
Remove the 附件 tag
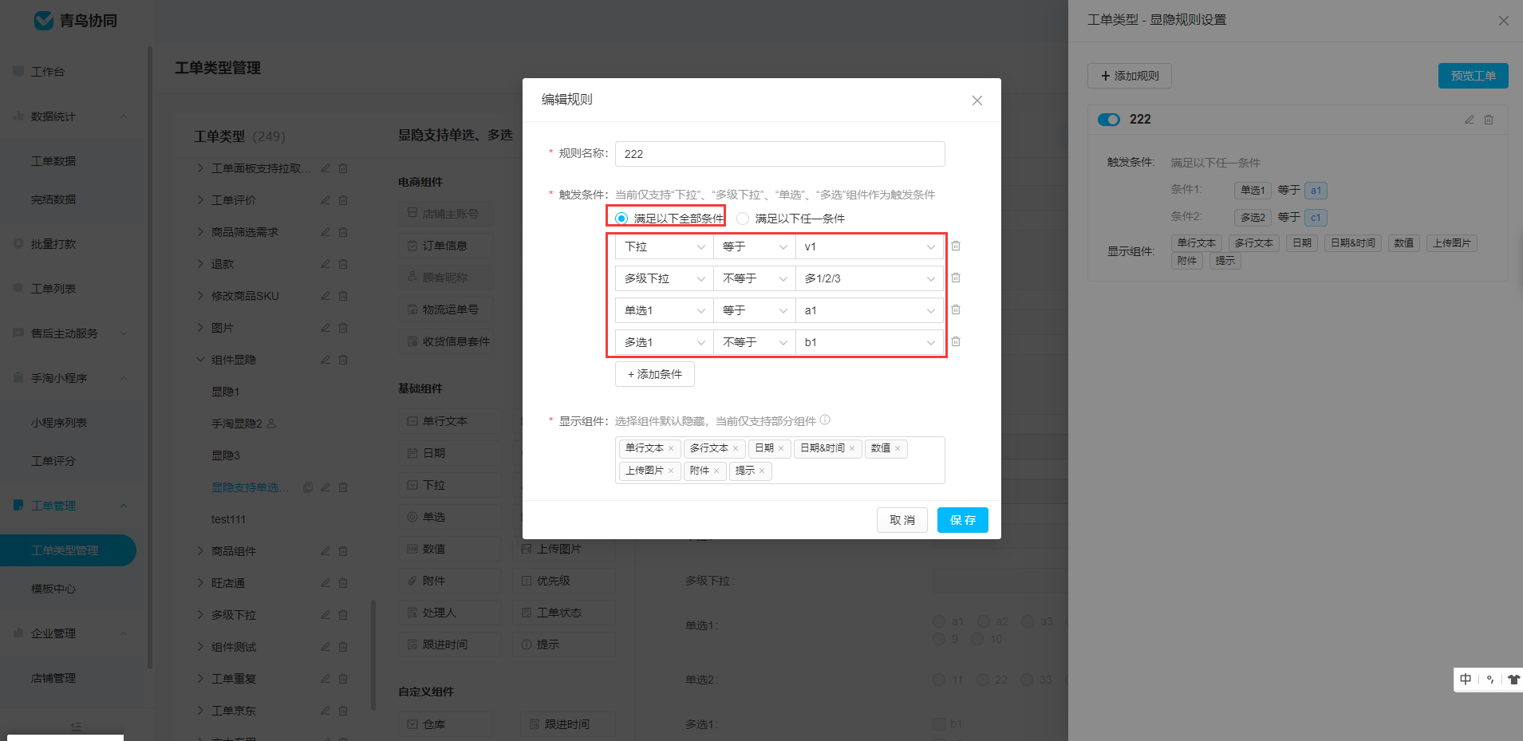pos(716,471)
